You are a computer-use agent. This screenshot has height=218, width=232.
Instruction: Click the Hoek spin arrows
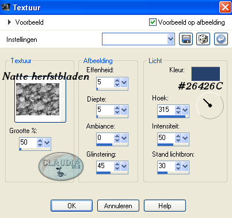coord(178,110)
